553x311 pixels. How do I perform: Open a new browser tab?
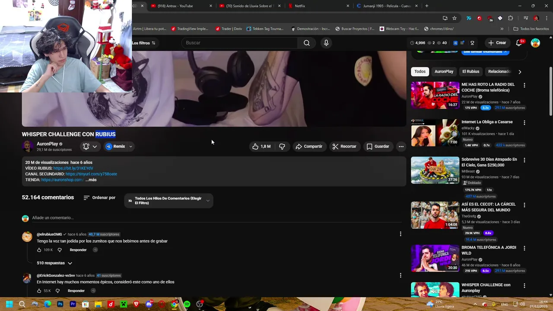pyautogui.click(x=427, y=6)
